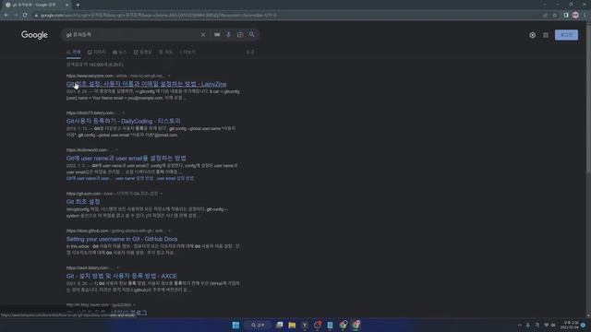Viewport: 591px width, 332px height.
Task: Clear the search box with the X icon
Action: coord(203,35)
